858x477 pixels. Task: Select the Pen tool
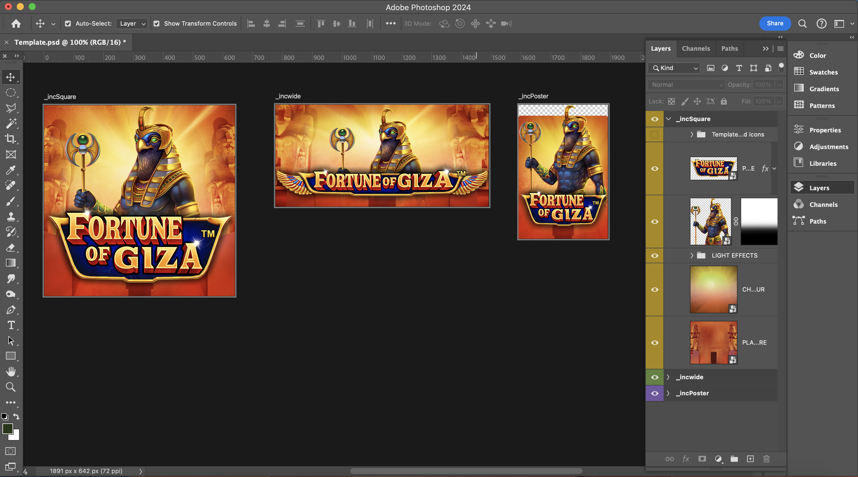pyautogui.click(x=11, y=310)
